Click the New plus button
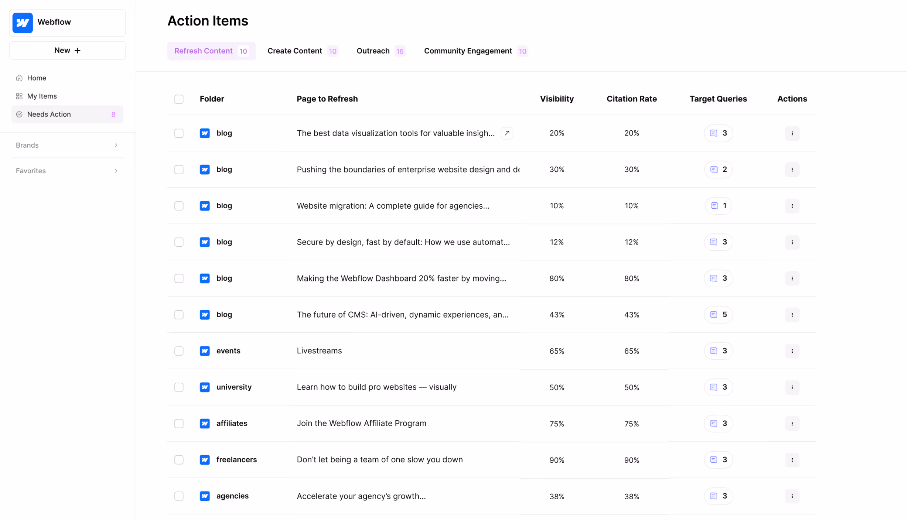 click(x=67, y=50)
